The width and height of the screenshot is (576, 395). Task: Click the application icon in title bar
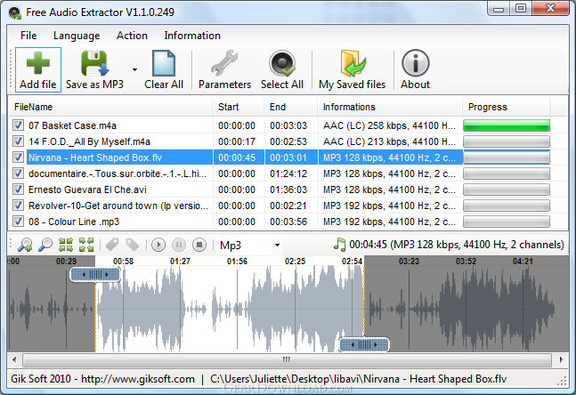tap(15, 12)
